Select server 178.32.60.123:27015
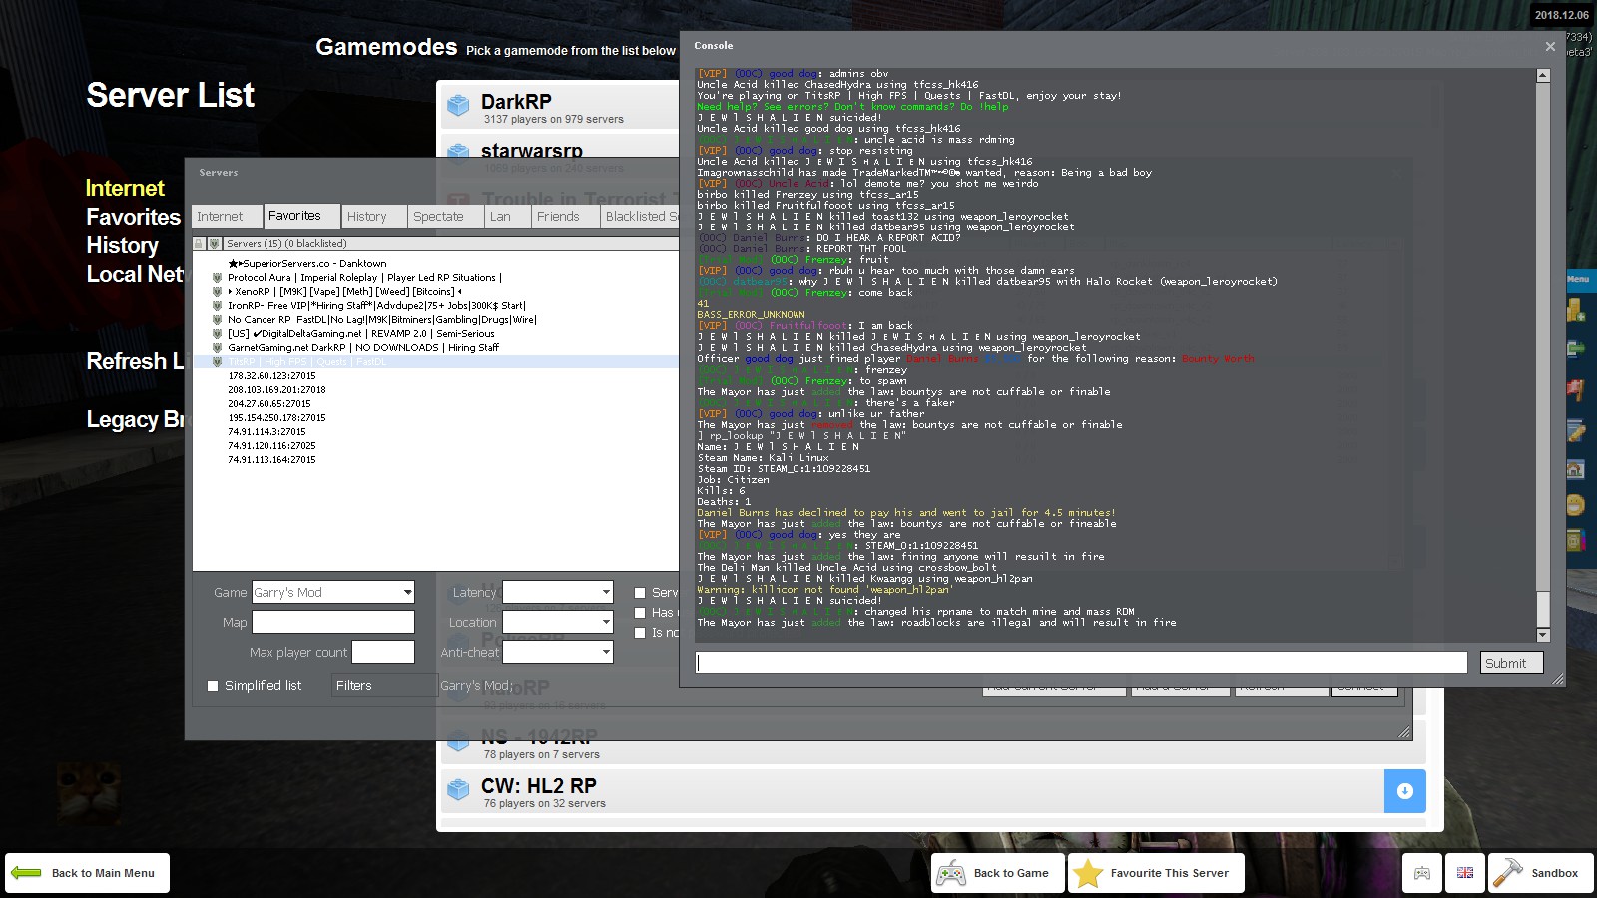Viewport: 1597px width, 898px height. [x=436, y=376]
